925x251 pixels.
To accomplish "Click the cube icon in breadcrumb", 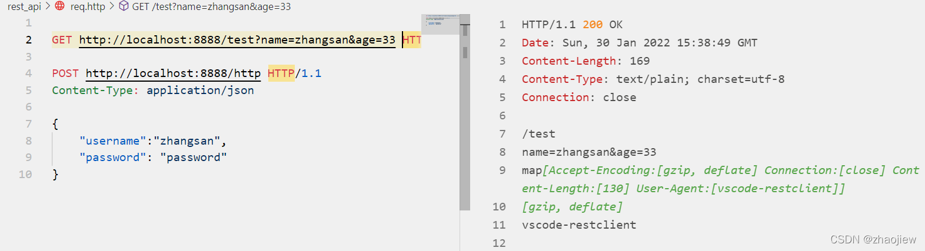I will click(124, 6).
